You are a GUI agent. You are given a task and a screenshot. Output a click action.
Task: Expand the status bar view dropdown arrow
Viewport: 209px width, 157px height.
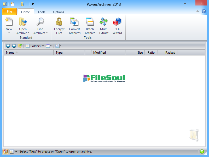coord(16,152)
